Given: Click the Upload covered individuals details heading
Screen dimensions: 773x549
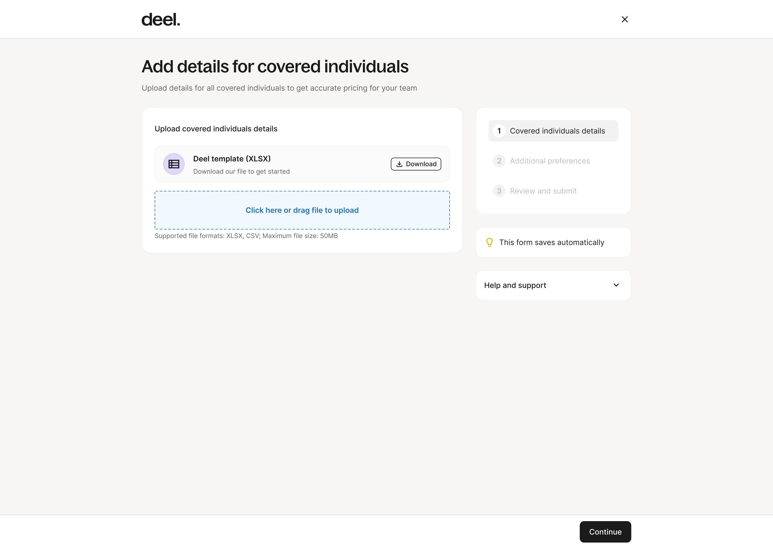Looking at the screenshot, I should click(216, 129).
